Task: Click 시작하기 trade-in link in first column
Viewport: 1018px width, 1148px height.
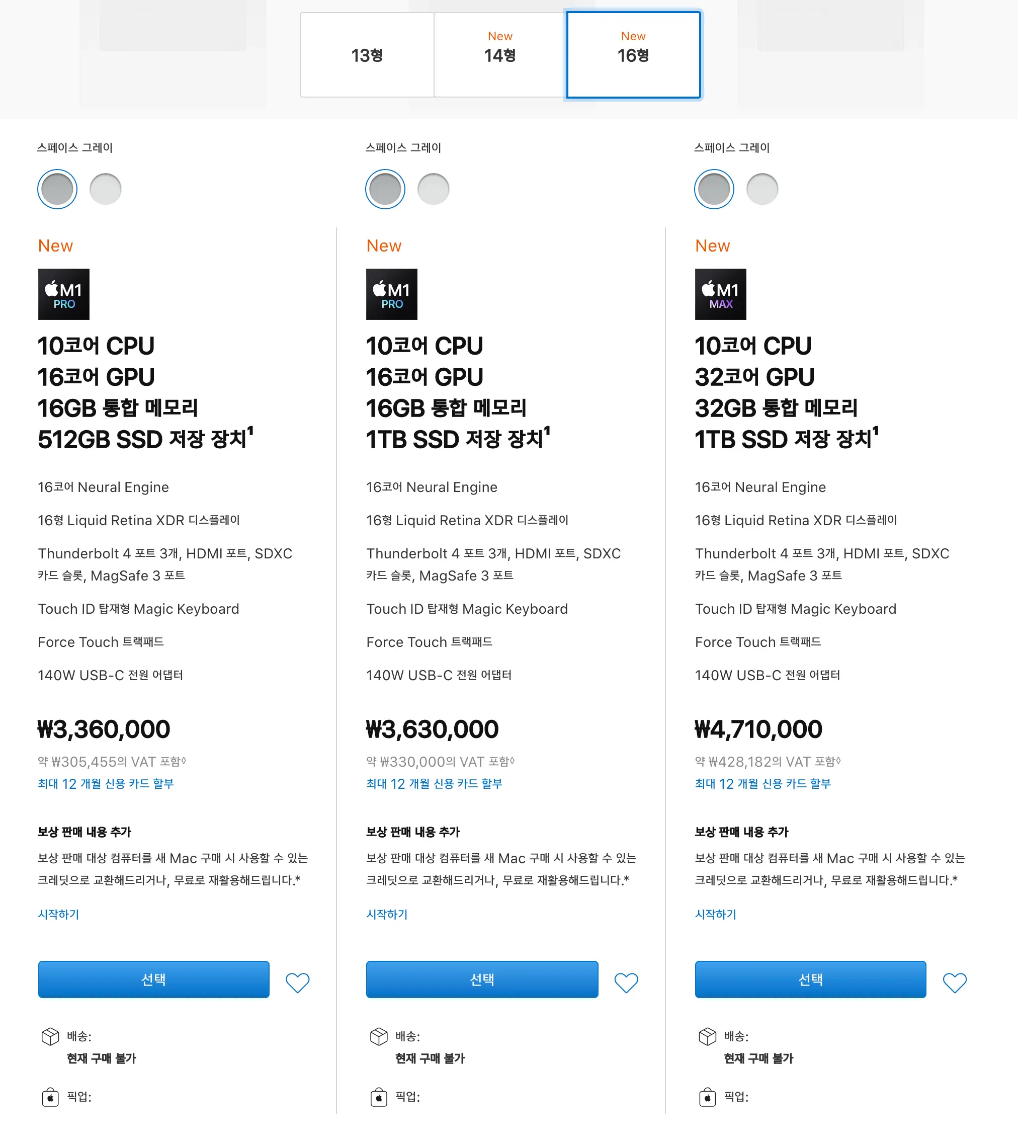Action: 58,915
